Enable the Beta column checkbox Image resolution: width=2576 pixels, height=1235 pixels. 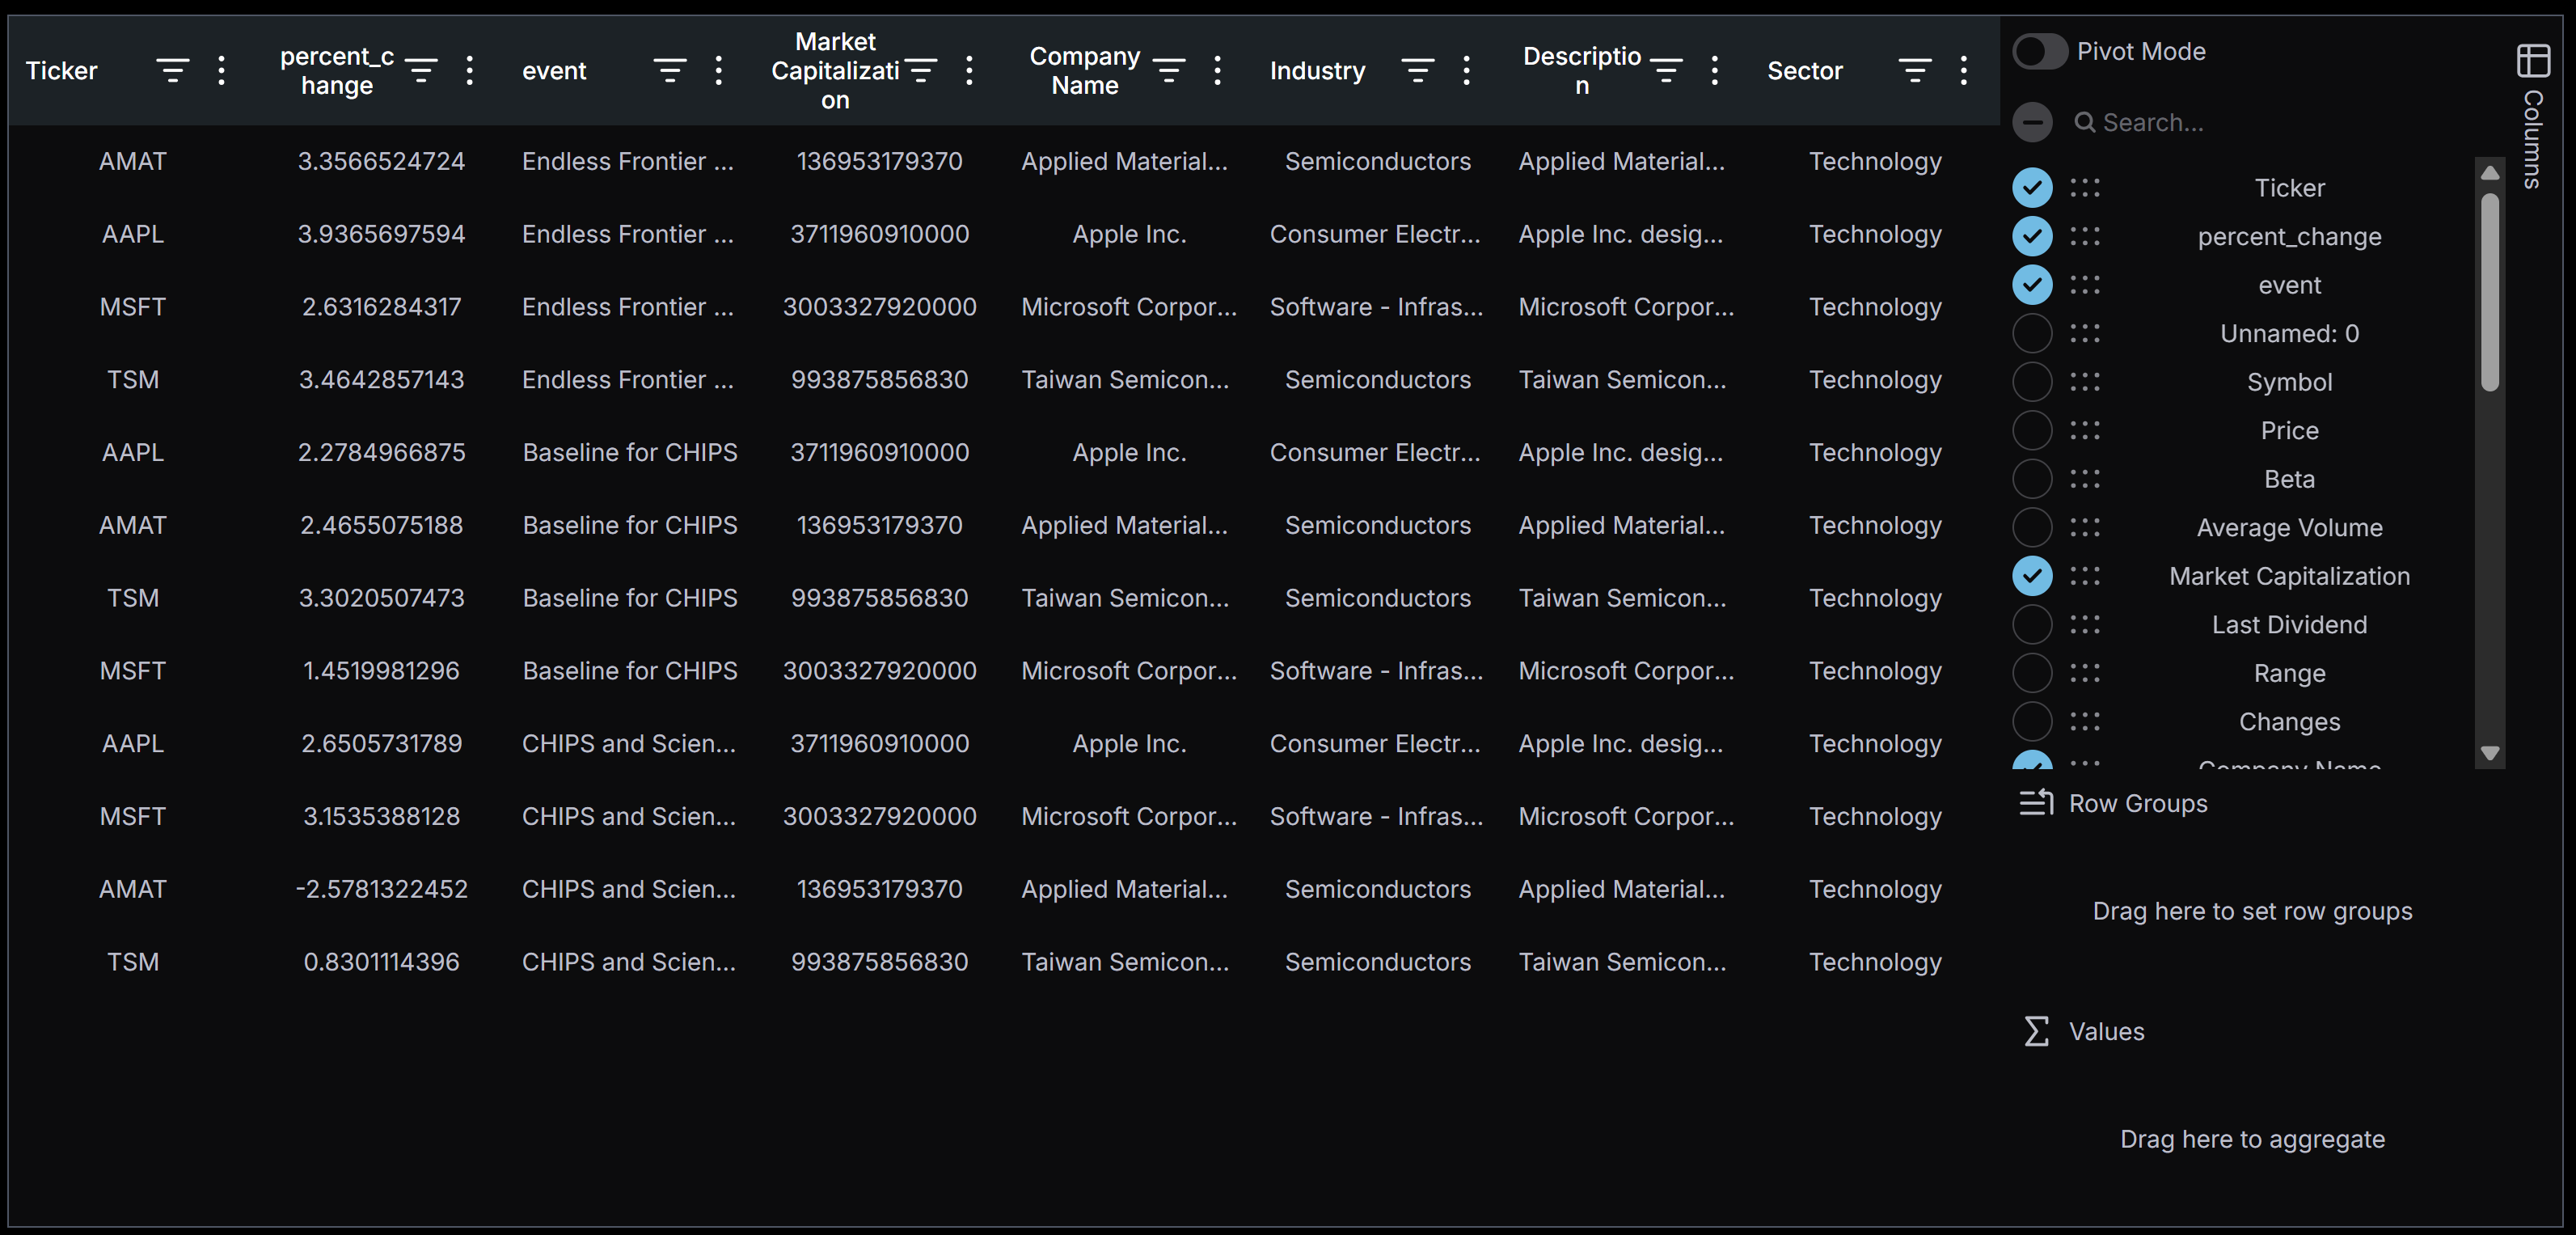click(x=2032, y=479)
